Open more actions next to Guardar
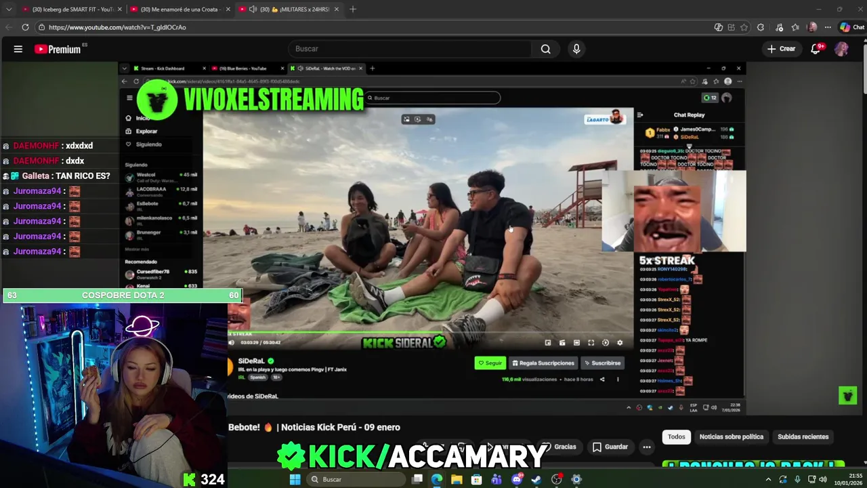Screen dimensions: 867x488 click(x=647, y=447)
